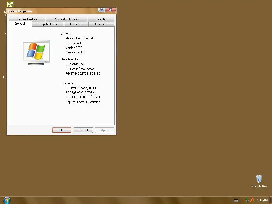
Task: Click the "Intel(R) Xeon(R) CPU" text
Action: coord(84,88)
